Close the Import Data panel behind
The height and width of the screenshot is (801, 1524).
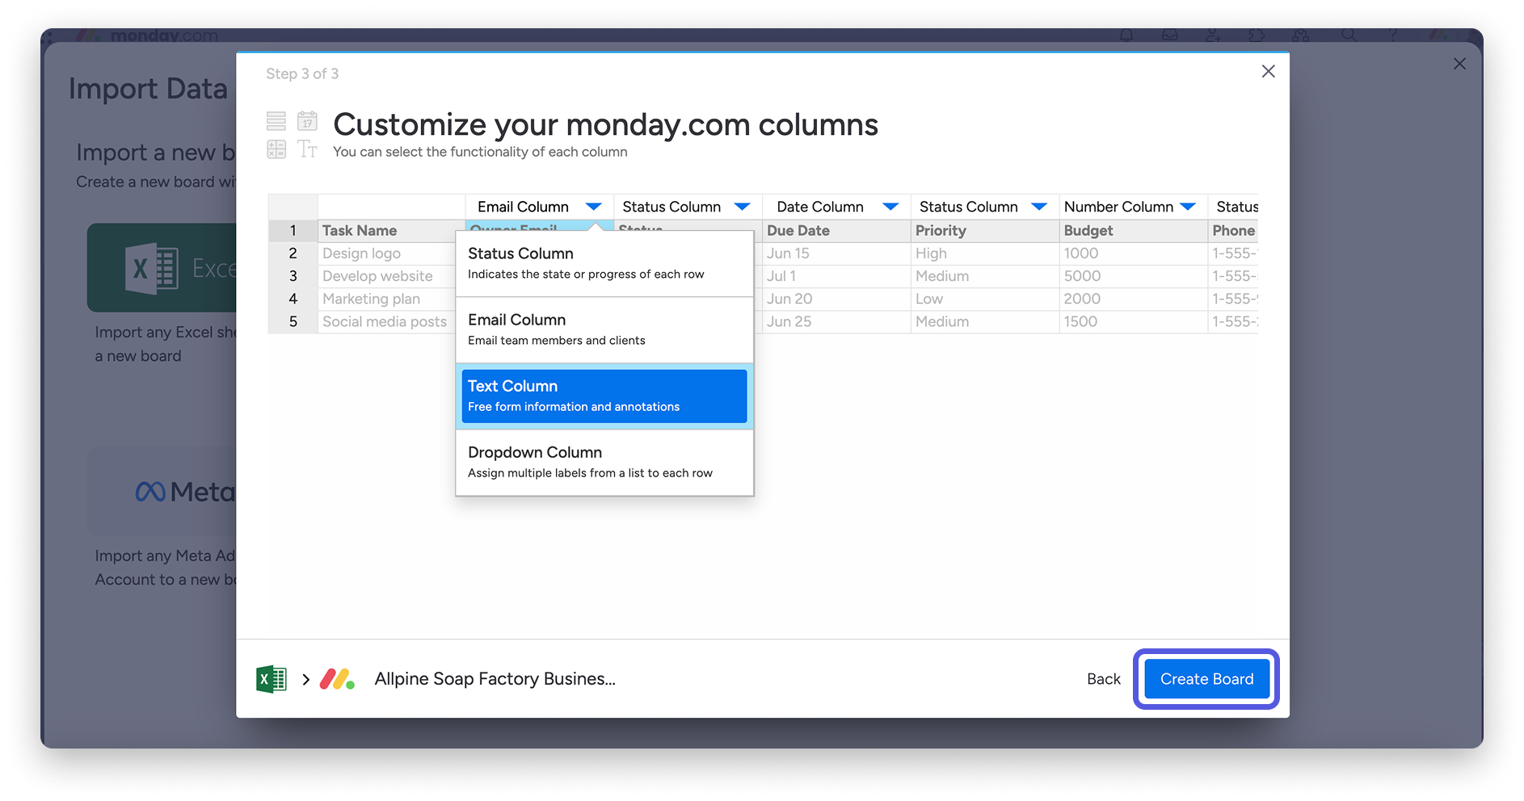[x=1459, y=64]
